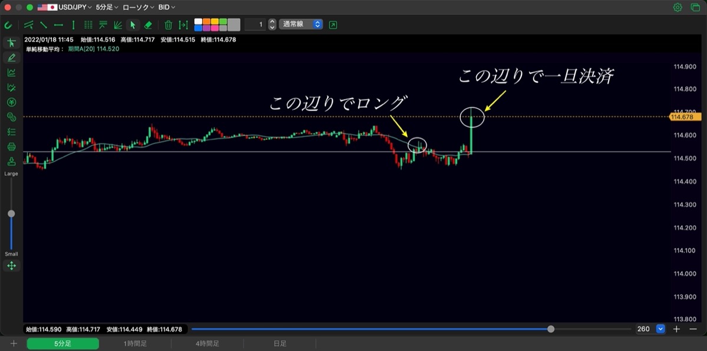Image resolution: width=707 pixels, height=351 pixels.
Task: Open the ローソク chart type dropdown
Action: 138,8
